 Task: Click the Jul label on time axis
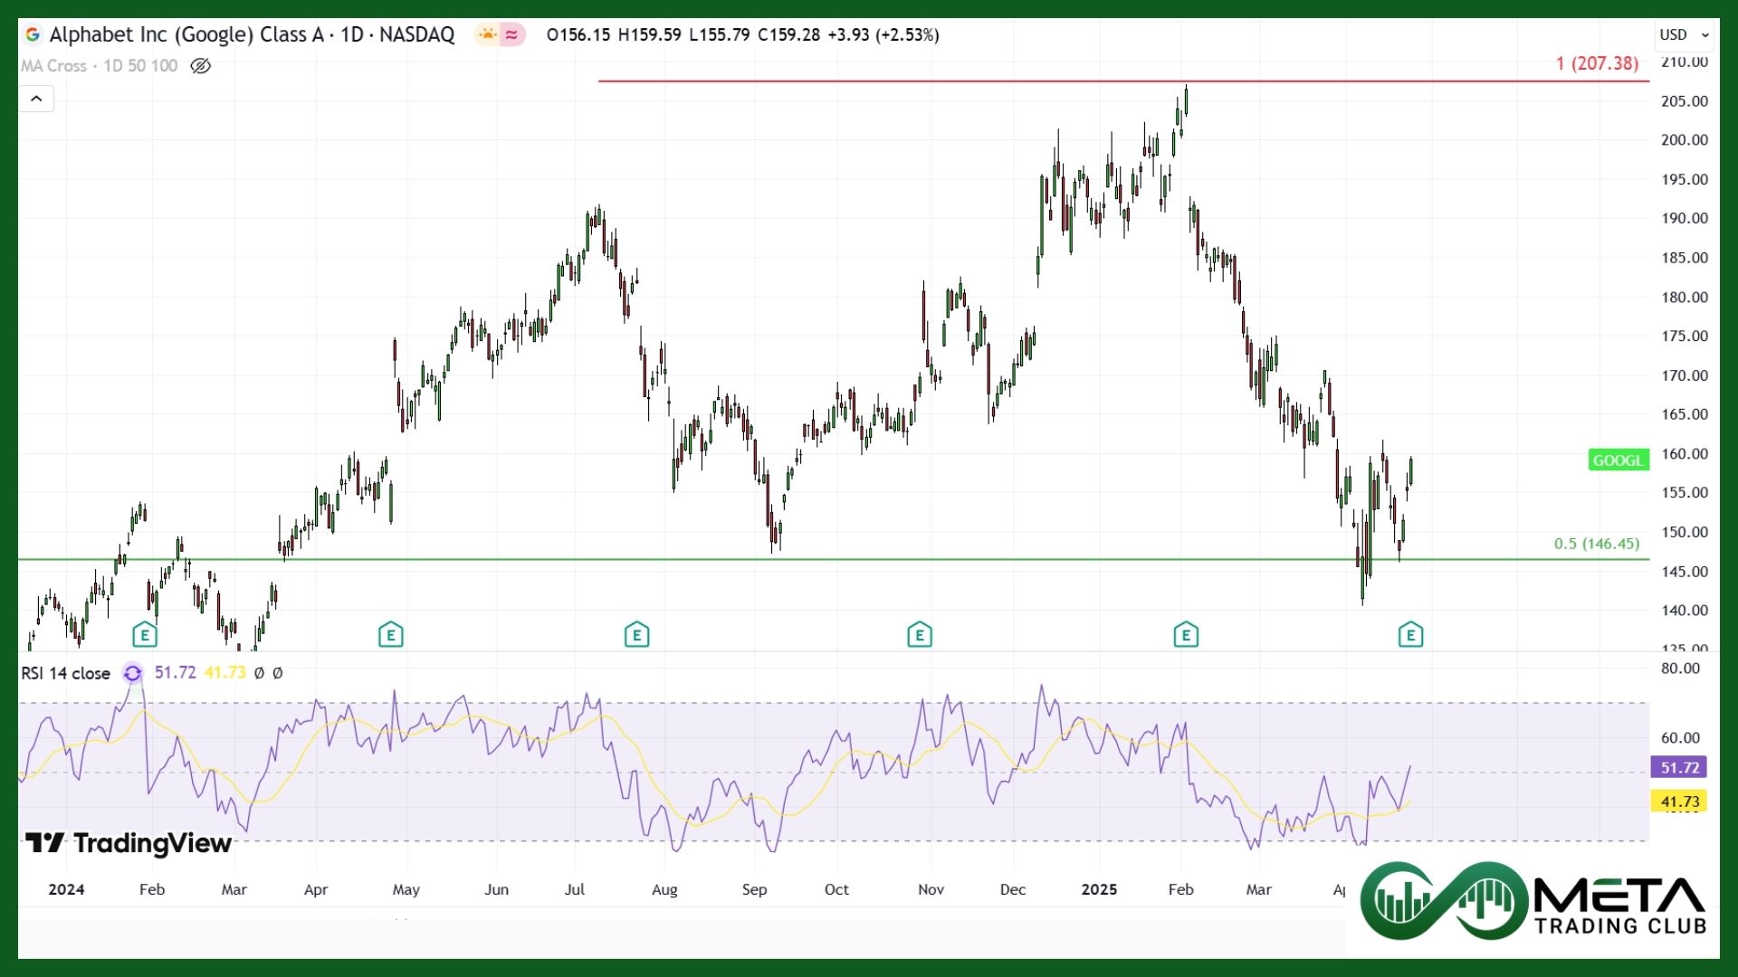pos(575,889)
